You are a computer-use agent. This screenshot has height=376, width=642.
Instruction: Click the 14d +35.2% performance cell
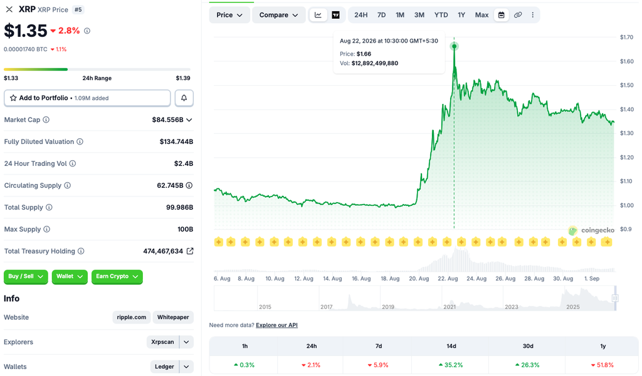(451, 365)
